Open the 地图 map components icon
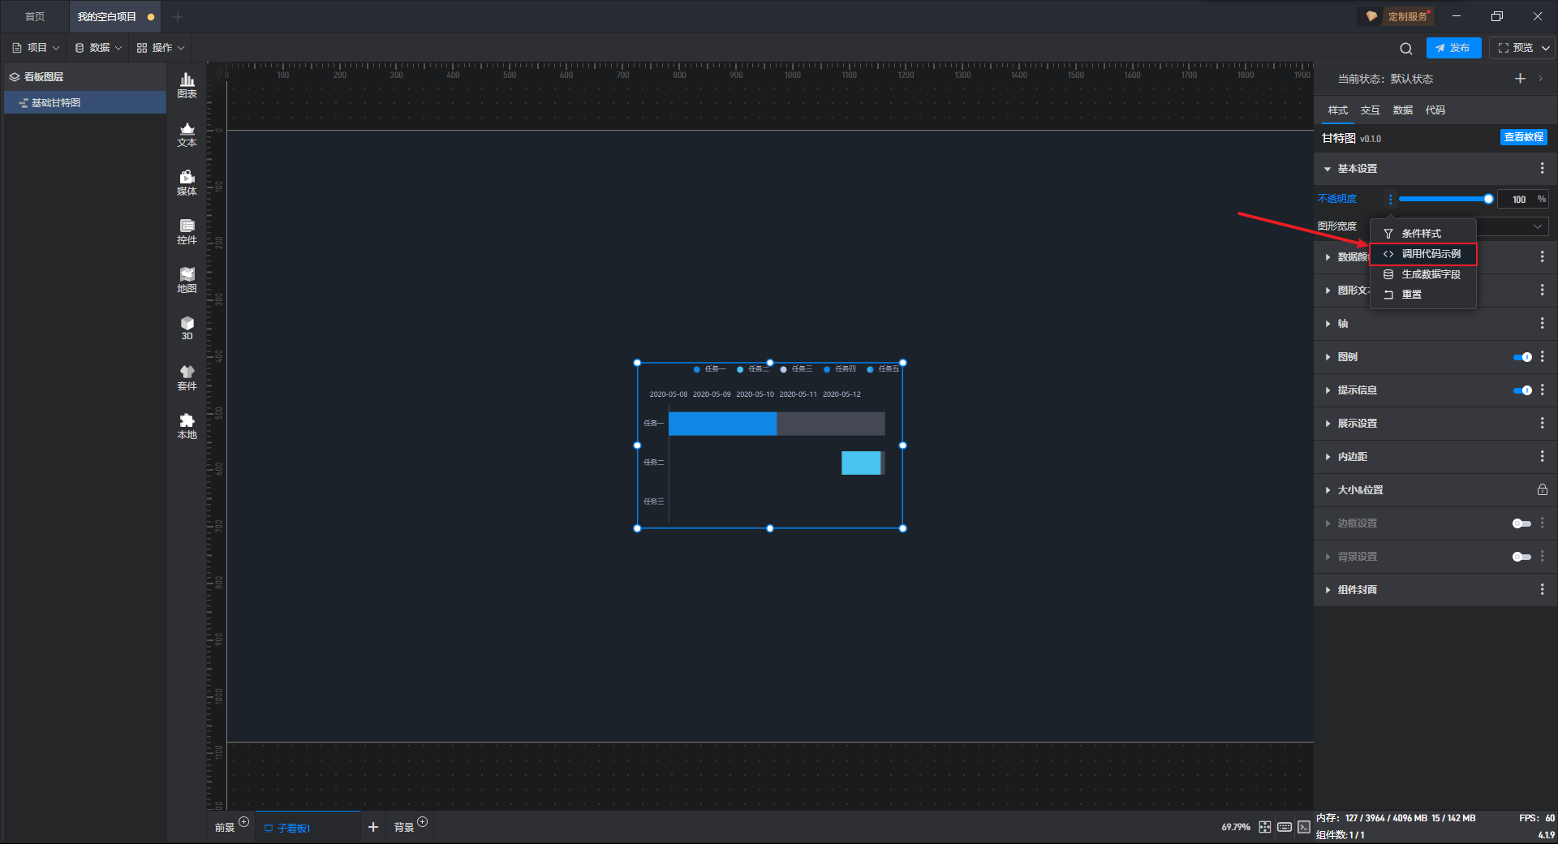Image resolution: width=1558 pixels, height=844 pixels. [x=187, y=280]
